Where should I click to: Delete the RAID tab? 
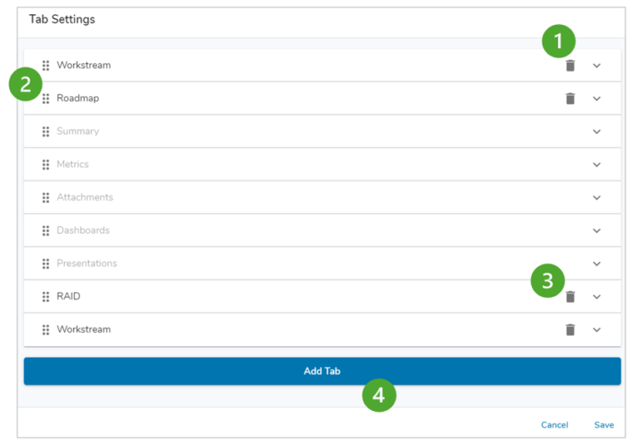click(x=571, y=297)
